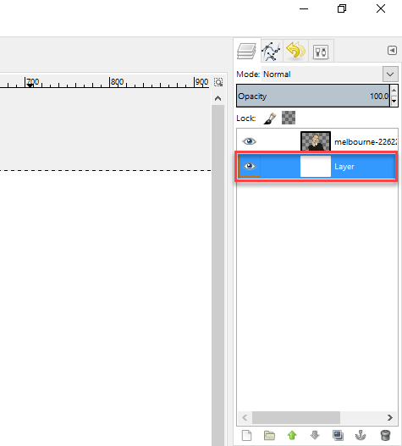Click the canvas vertical scroll up arrow
Screen dimensions: 402x446
coord(218,98)
